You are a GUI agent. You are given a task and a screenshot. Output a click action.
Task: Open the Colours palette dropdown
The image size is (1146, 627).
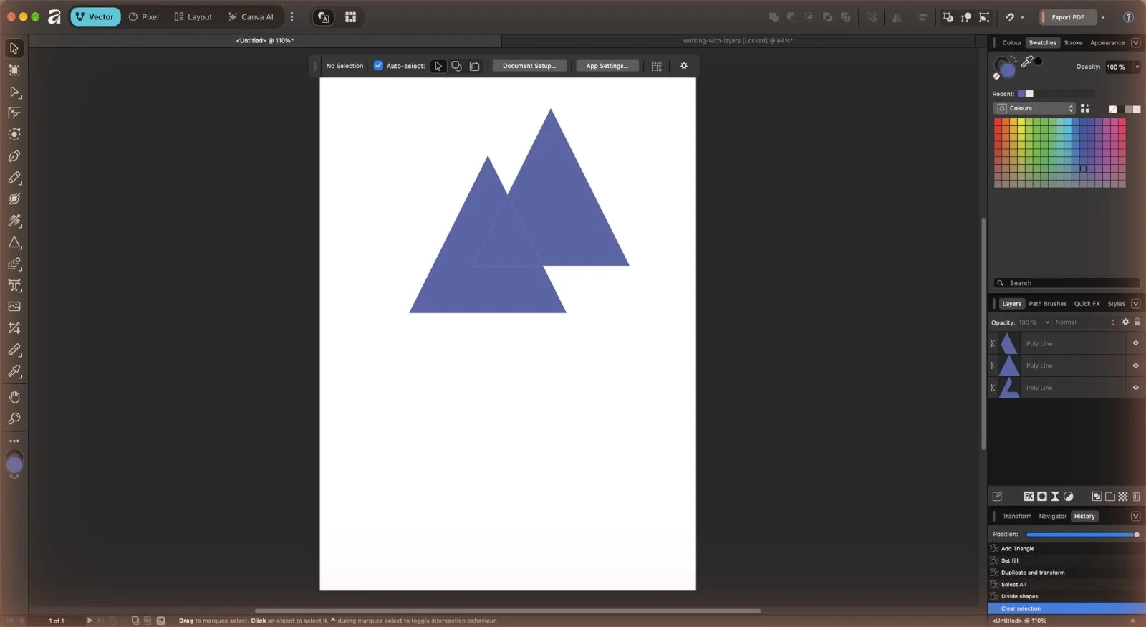(x=1036, y=108)
